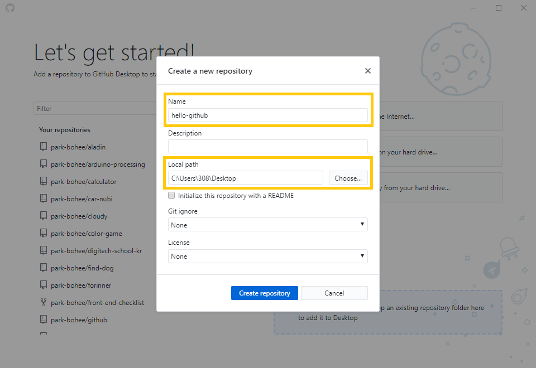536x368 pixels.
Task: Click the add from your hard drive option
Action: coord(441,187)
